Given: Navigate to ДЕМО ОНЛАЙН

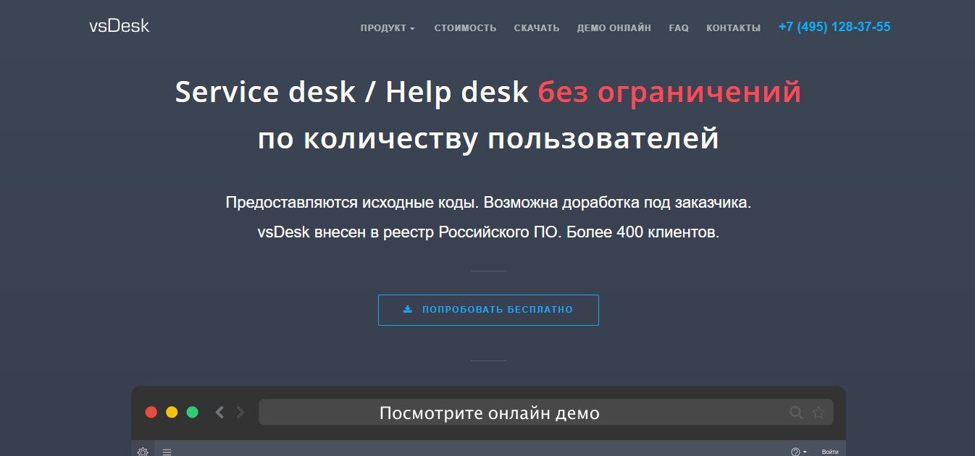Looking at the screenshot, I should [x=614, y=28].
